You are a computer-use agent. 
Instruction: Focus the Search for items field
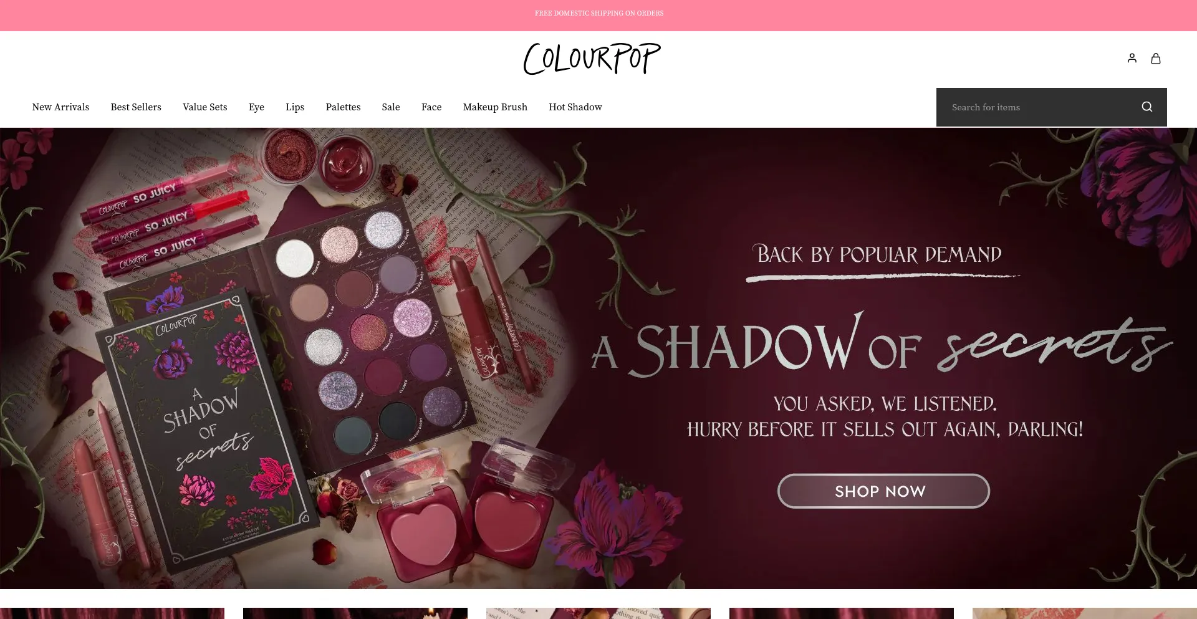tap(1038, 107)
